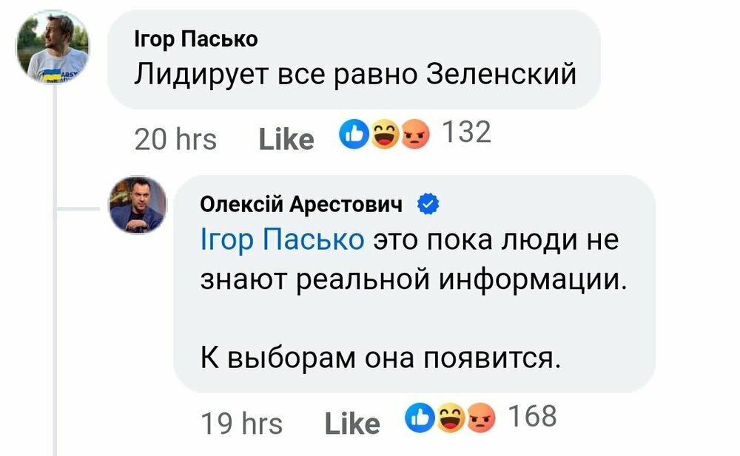
Task: Click angry reaction icon beside 168
Action: coord(482,418)
